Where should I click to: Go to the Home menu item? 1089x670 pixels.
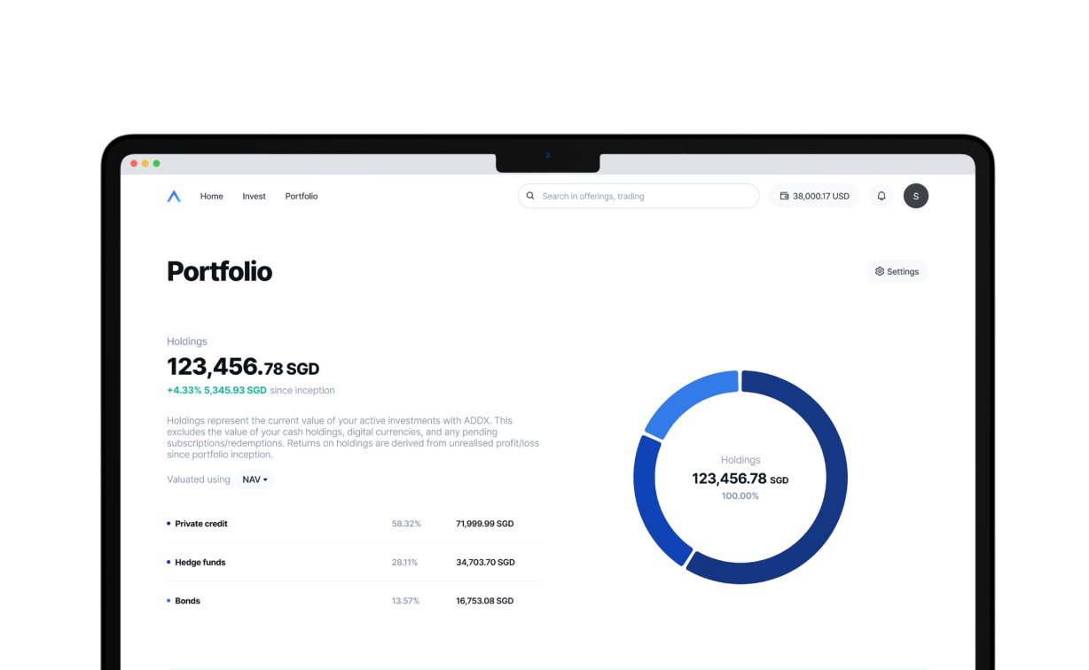[x=212, y=196]
